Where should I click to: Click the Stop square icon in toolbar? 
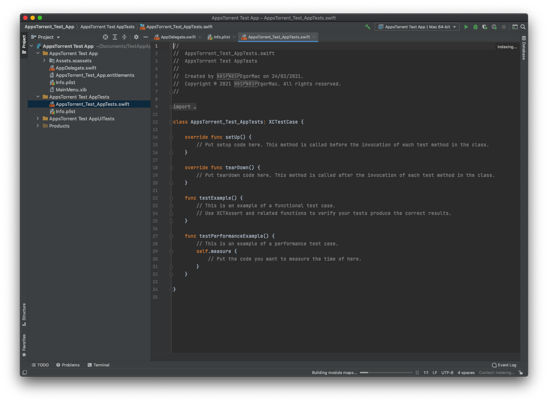pos(504,27)
